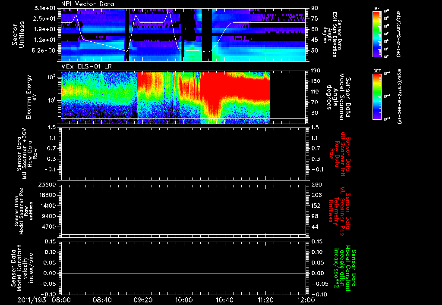Click the NPI Vector Data panel title

[88, 4]
